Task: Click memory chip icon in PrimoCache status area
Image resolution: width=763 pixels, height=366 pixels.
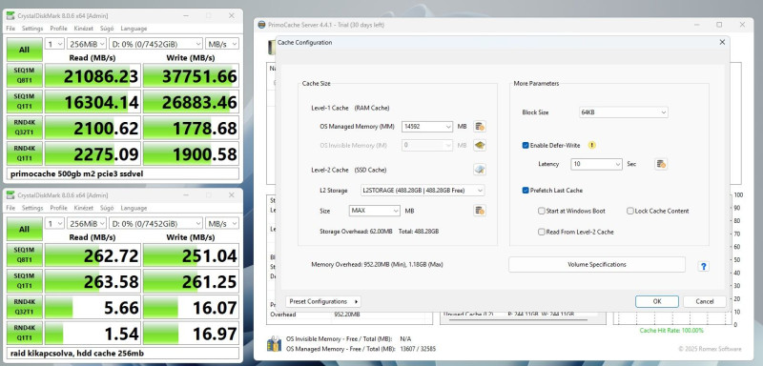Action: 274,343
